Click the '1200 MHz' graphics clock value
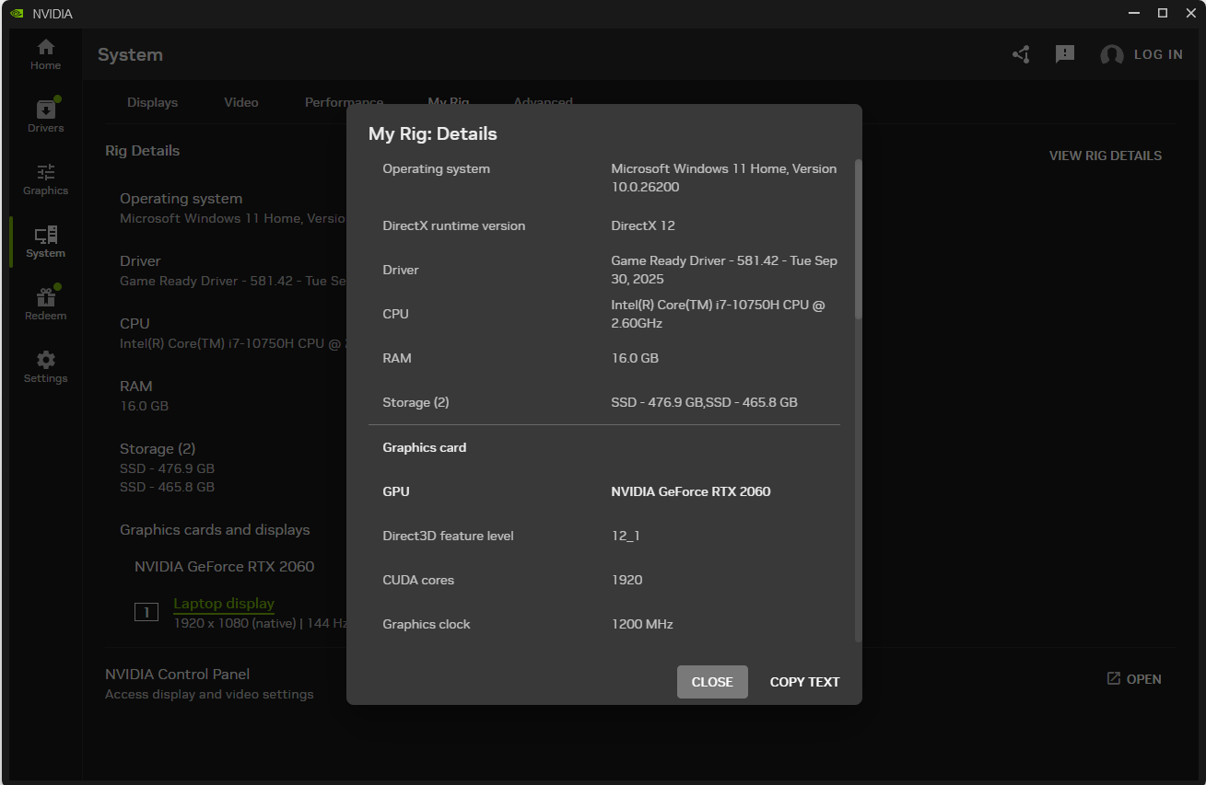Viewport: 1206px width, 785px height. click(642, 624)
